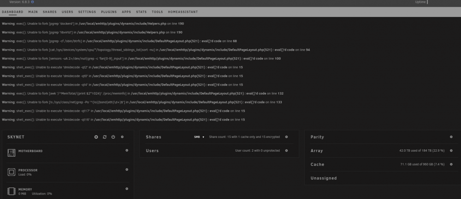
Task: Click the power shutdown icon for SKYNET
Action: (113, 137)
